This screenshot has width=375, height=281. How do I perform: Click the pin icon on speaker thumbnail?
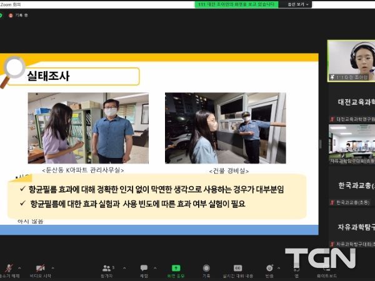click(332, 77)
